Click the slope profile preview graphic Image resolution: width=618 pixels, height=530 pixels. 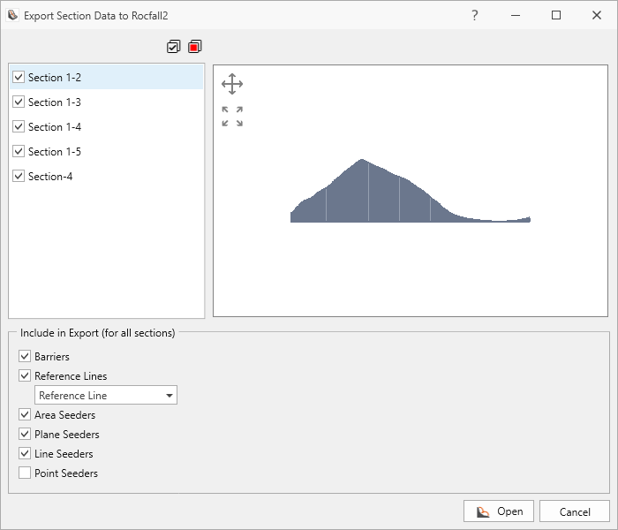coord(411,191)
